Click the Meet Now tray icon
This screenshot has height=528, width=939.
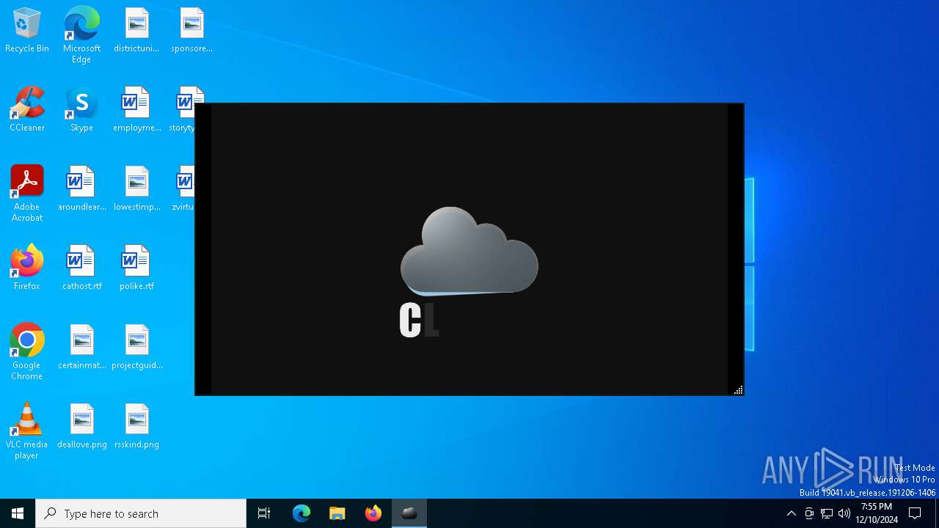[x=809, y=513]
